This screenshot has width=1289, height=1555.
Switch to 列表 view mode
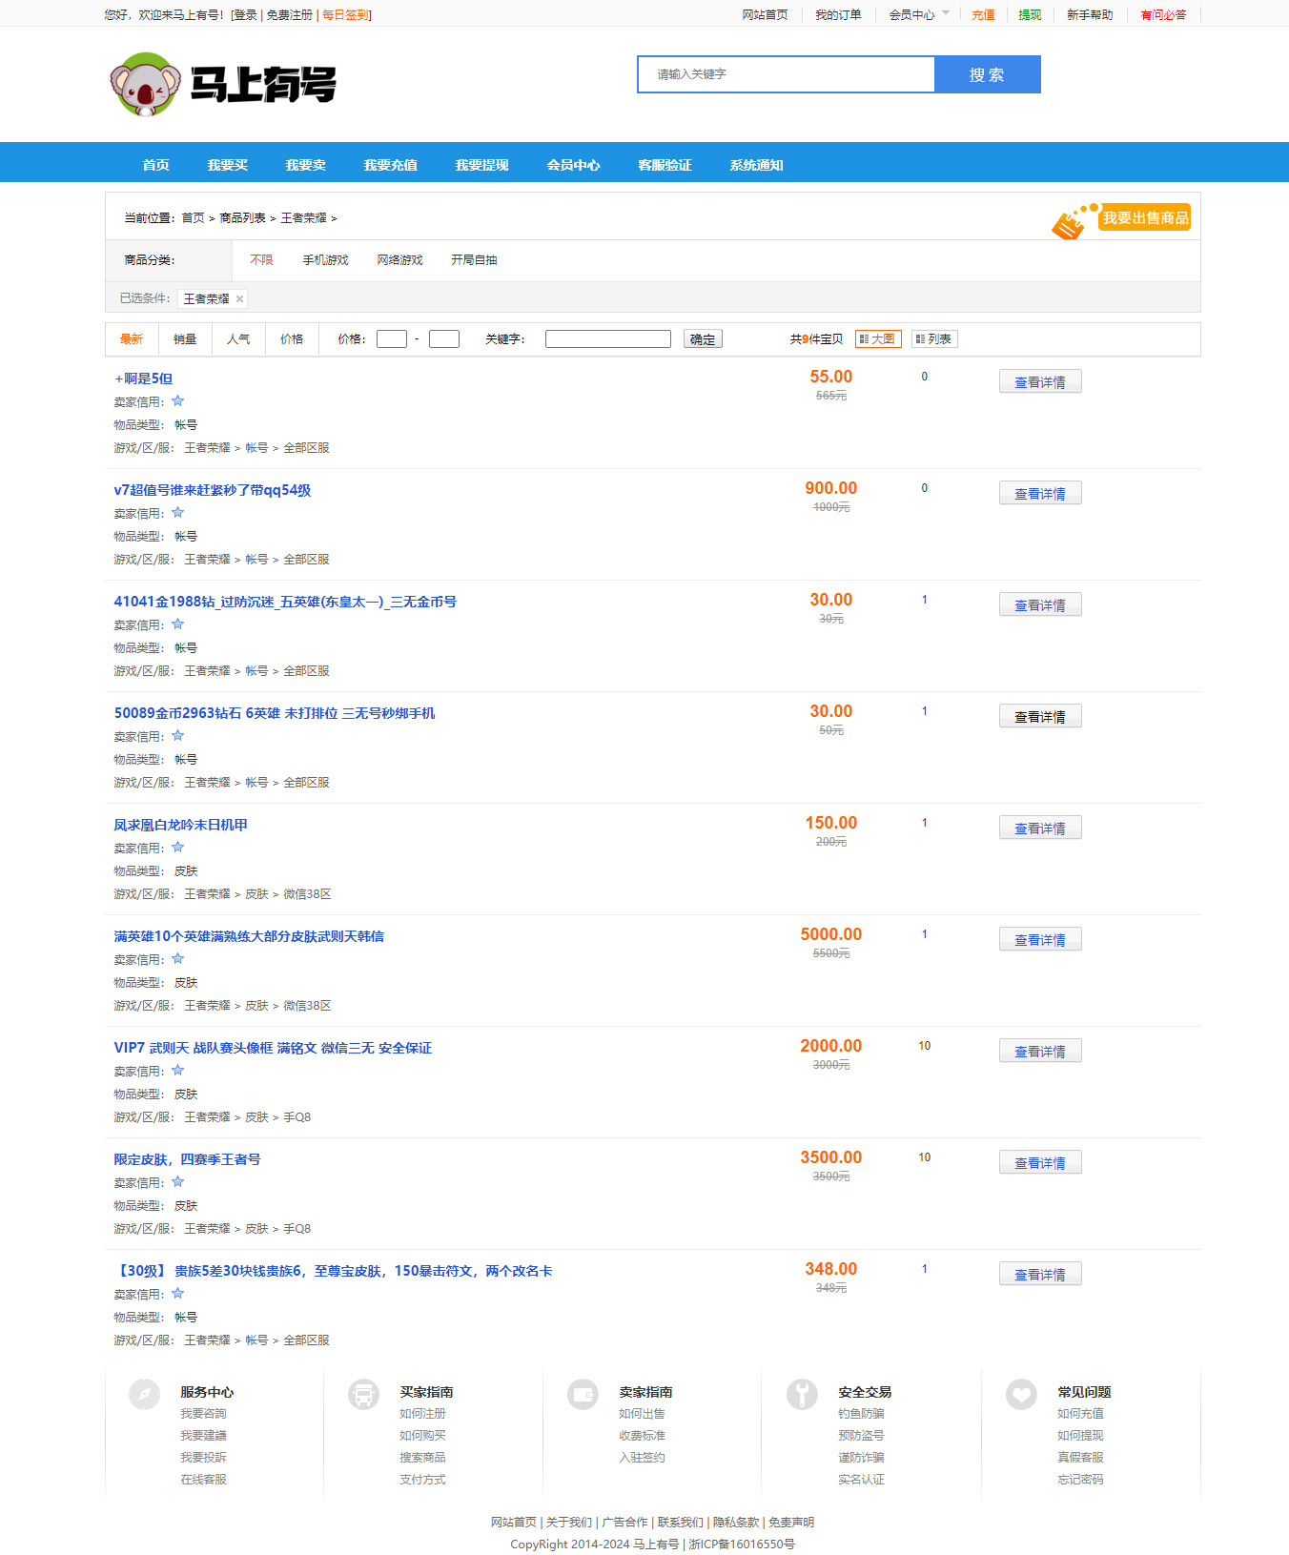pyautogui.click(x=934, y=339)
